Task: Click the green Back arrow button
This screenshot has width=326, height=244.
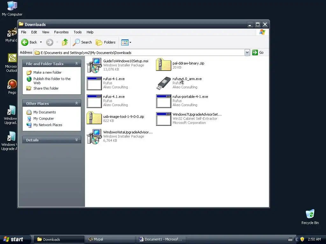Action: (25, 42)
